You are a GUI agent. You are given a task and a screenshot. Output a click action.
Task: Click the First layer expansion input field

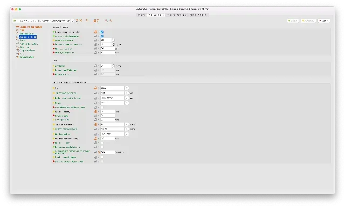point(108,53)
